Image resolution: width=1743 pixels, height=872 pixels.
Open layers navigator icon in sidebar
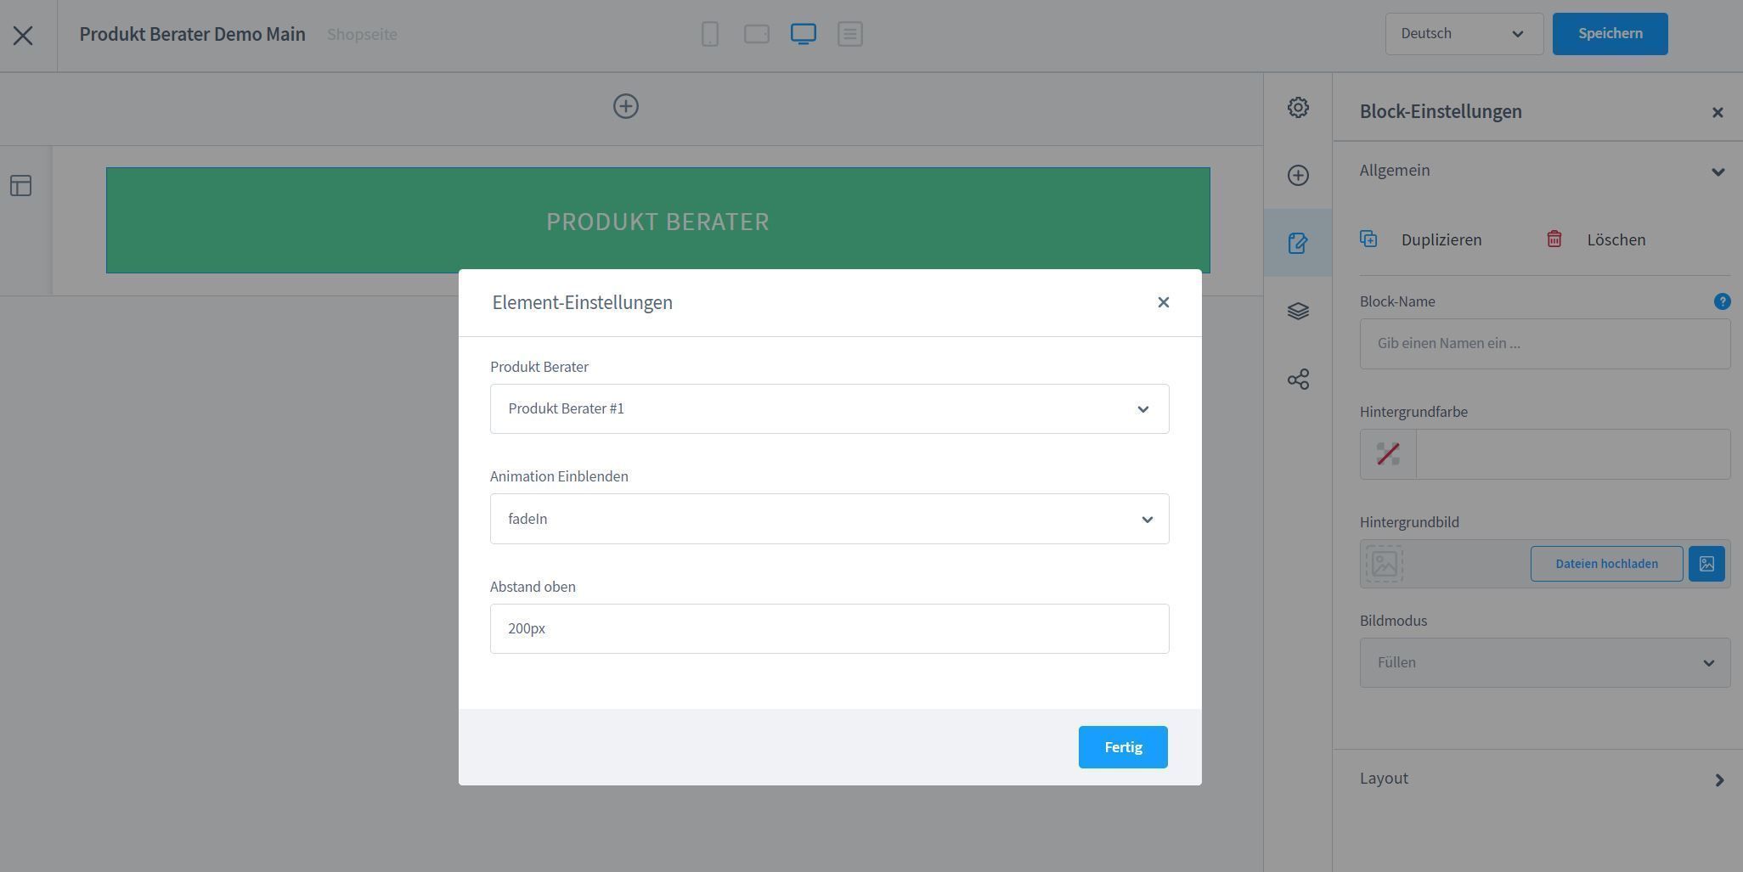click(1297, 312)
